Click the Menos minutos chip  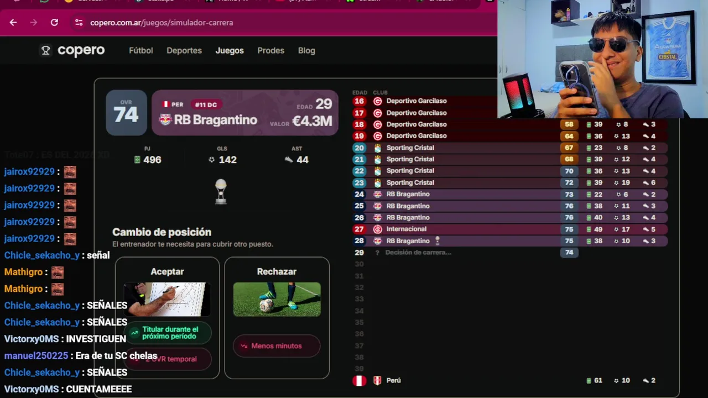pos(277,346)
